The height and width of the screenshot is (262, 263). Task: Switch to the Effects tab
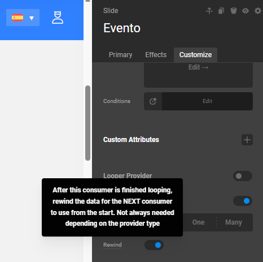(156, 55)
